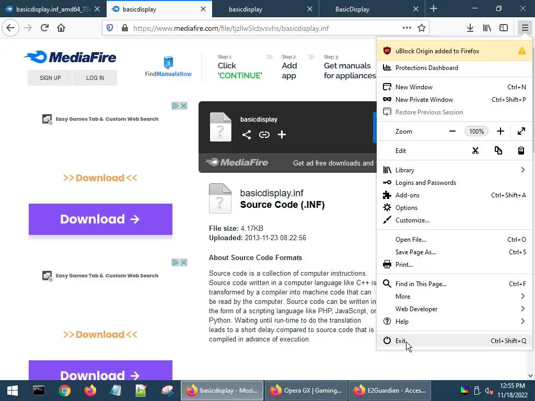Choose Open File... menu entry
Image resolution: width=535 pixels, height=401 pixels.
click(x=454, y=239)
